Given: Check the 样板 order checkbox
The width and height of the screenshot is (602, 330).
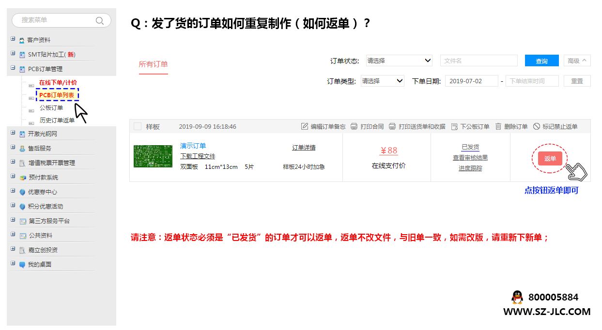Looking at the screenshot, I should click(x=138, y=126).
